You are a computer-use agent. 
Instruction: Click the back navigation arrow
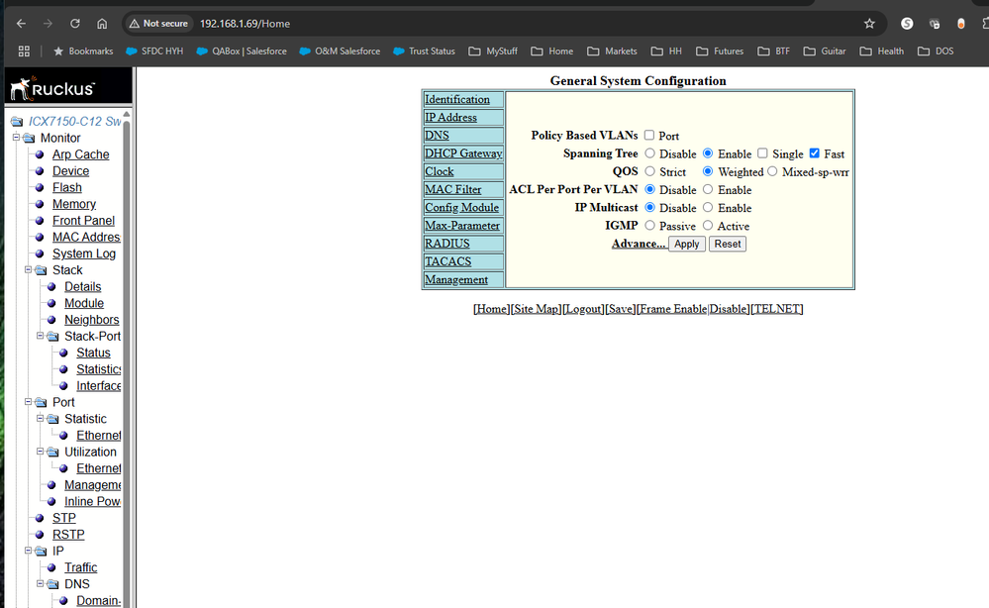(x=22, y=22)
